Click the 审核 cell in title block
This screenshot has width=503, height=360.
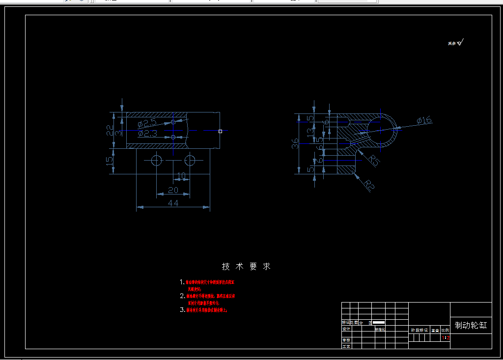click(x=346, y=340)
